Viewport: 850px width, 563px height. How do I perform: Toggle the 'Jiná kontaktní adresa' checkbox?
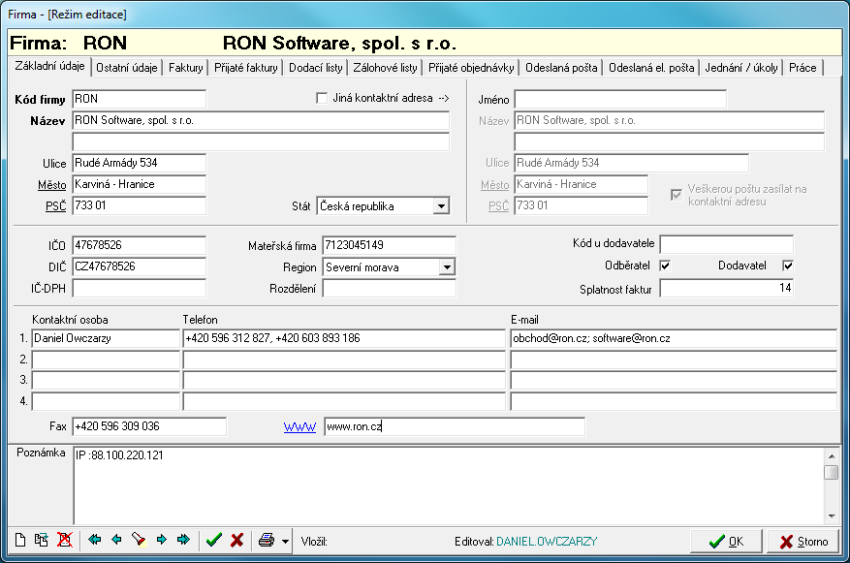tap(322, 98)
